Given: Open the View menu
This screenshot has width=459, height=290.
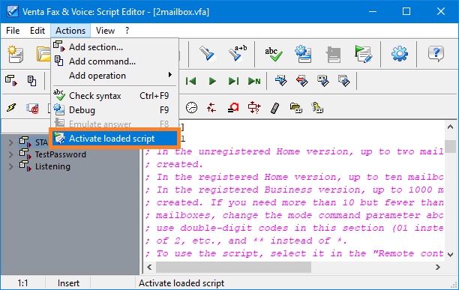Looking at the screenshot, I should pyautogui.click(x=105, y=31).
